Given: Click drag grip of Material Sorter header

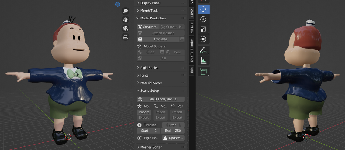Looking at the screenshot, I should click(184, 83).
